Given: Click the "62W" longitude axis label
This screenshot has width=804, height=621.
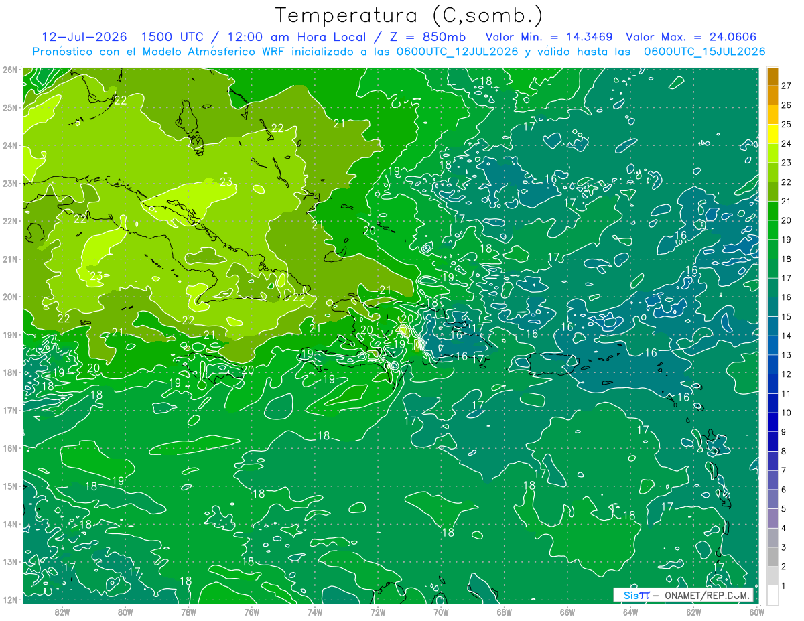Looking at the screenshot, I should point(693,612).
